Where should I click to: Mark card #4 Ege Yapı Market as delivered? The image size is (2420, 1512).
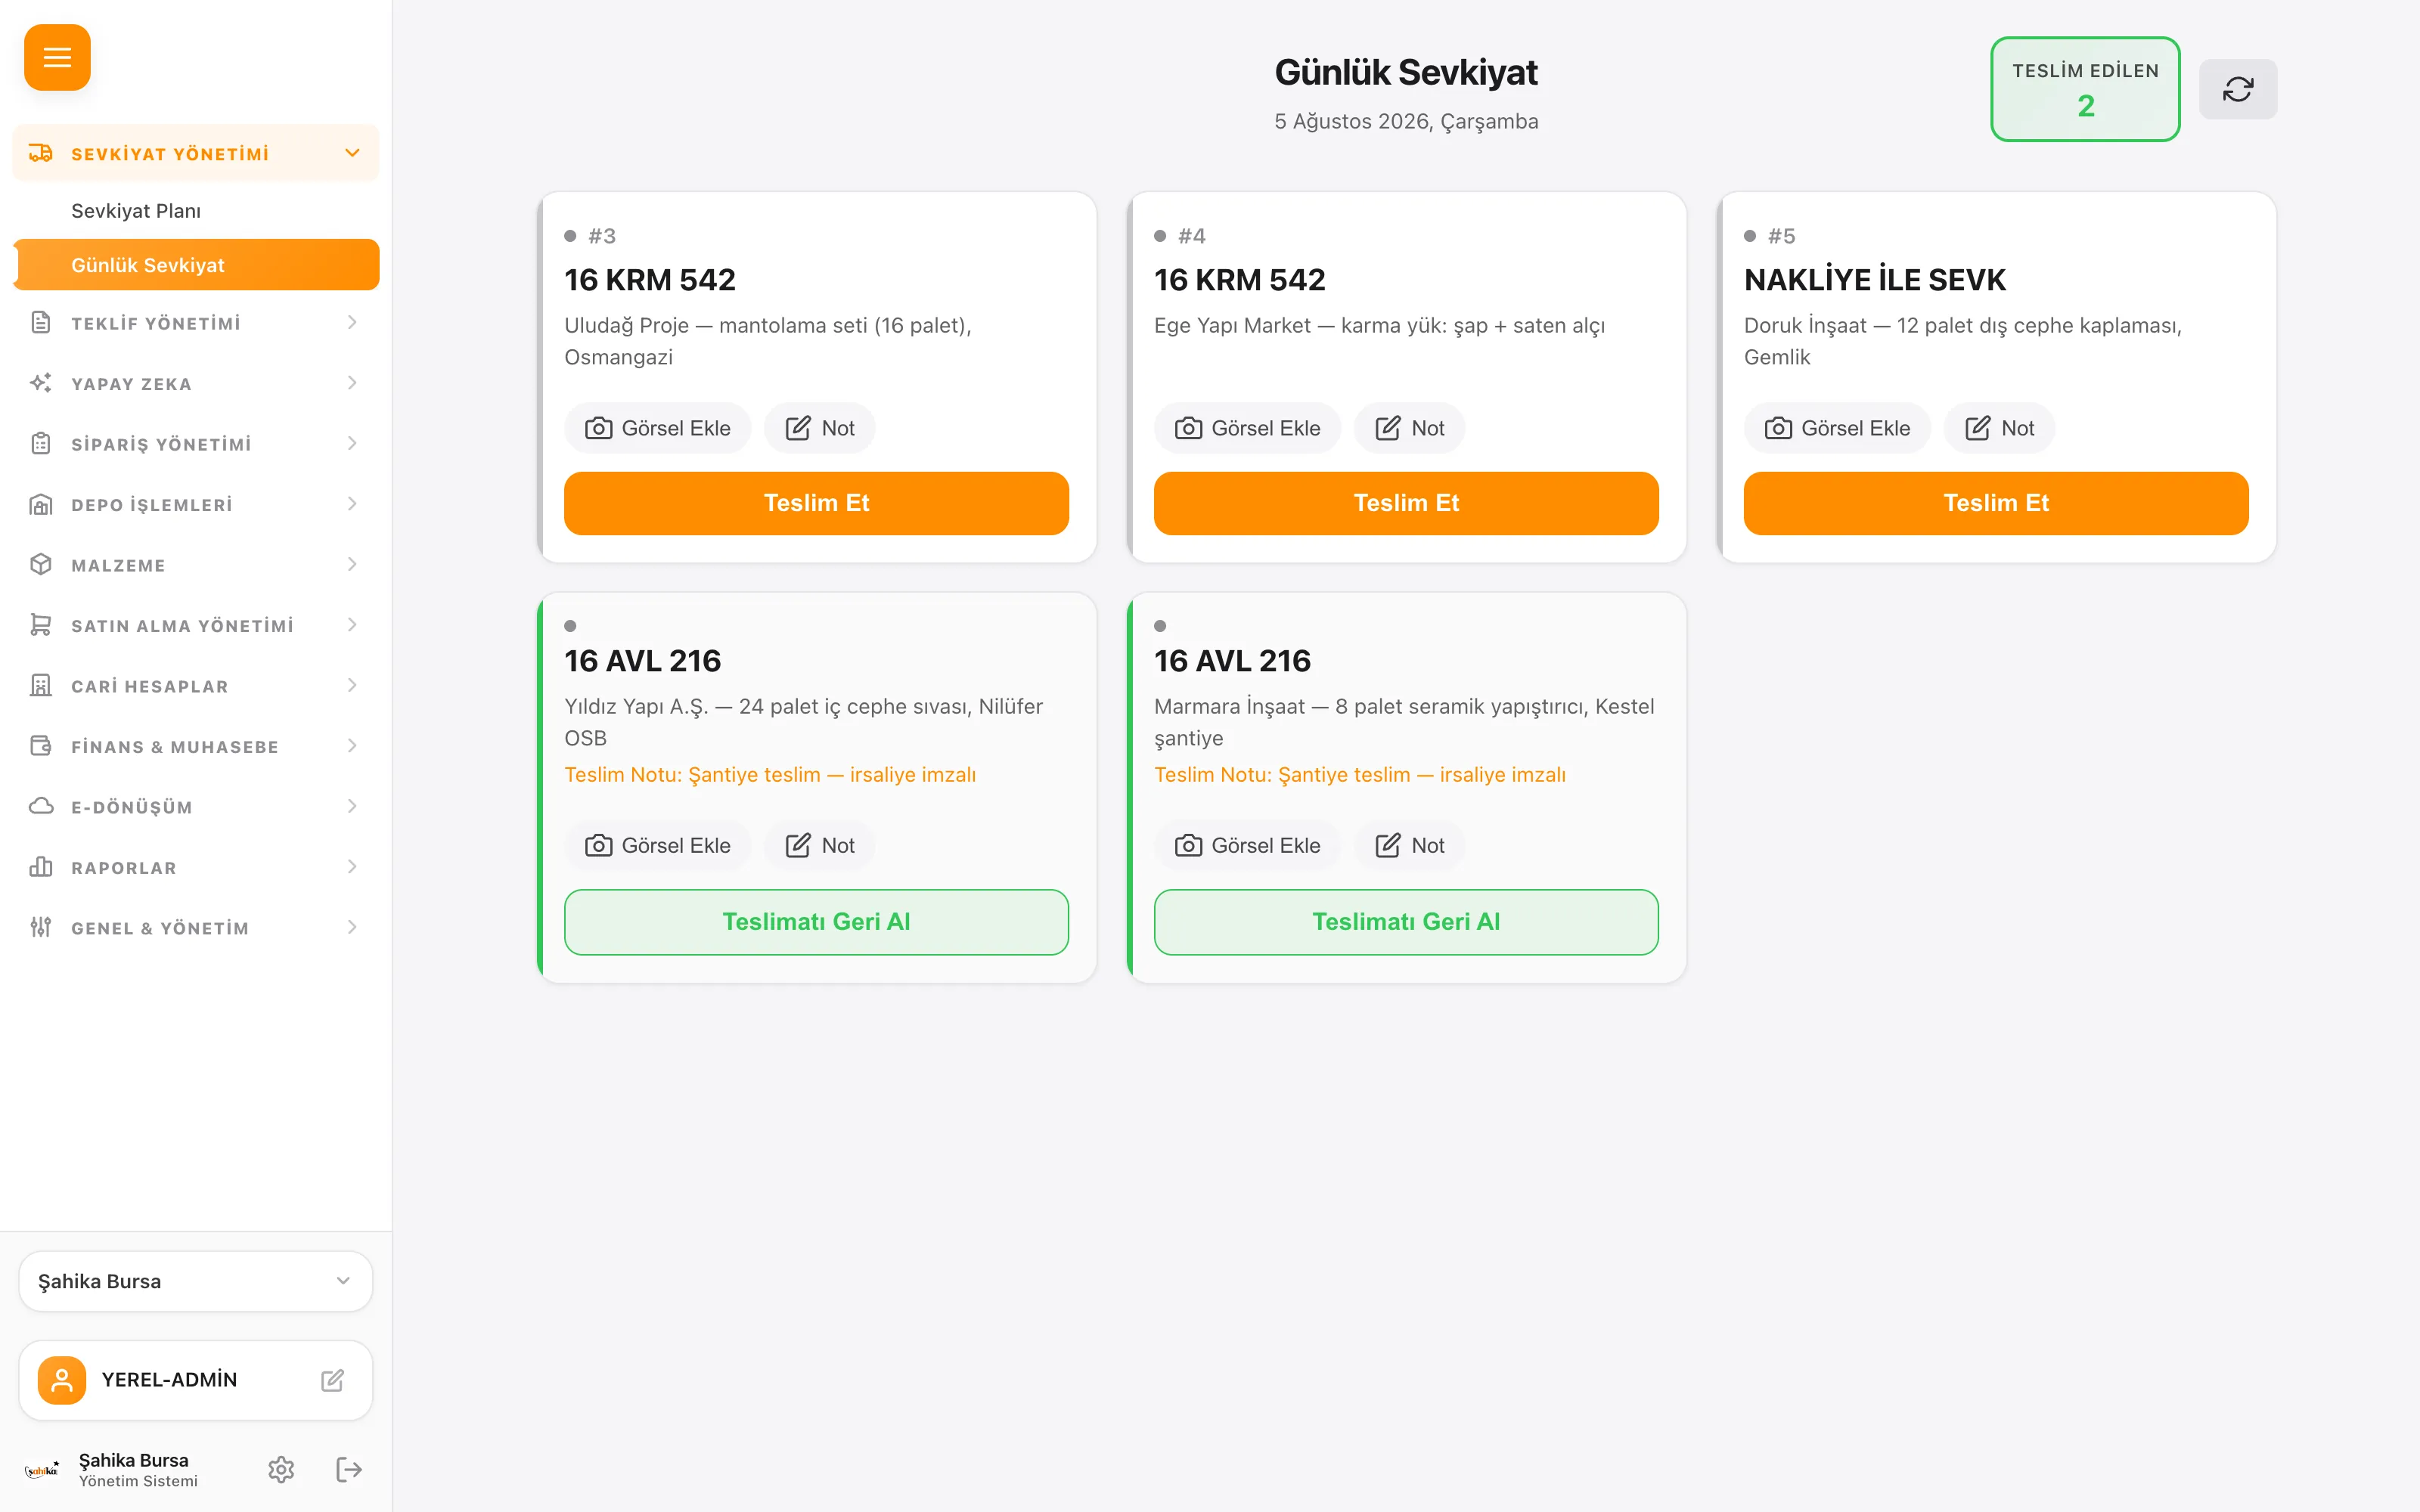(1406, 503)
